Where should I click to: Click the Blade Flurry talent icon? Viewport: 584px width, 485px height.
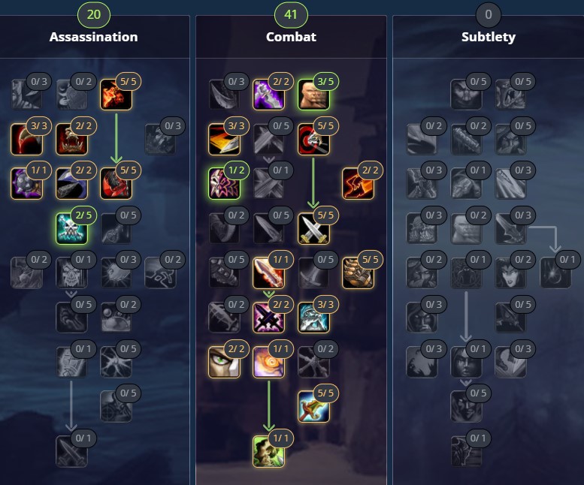point(268,273)
